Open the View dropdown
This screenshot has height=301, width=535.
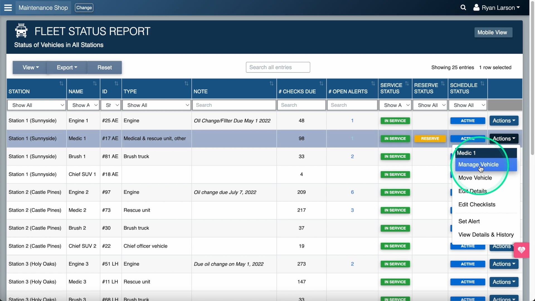tap(30, 67)
